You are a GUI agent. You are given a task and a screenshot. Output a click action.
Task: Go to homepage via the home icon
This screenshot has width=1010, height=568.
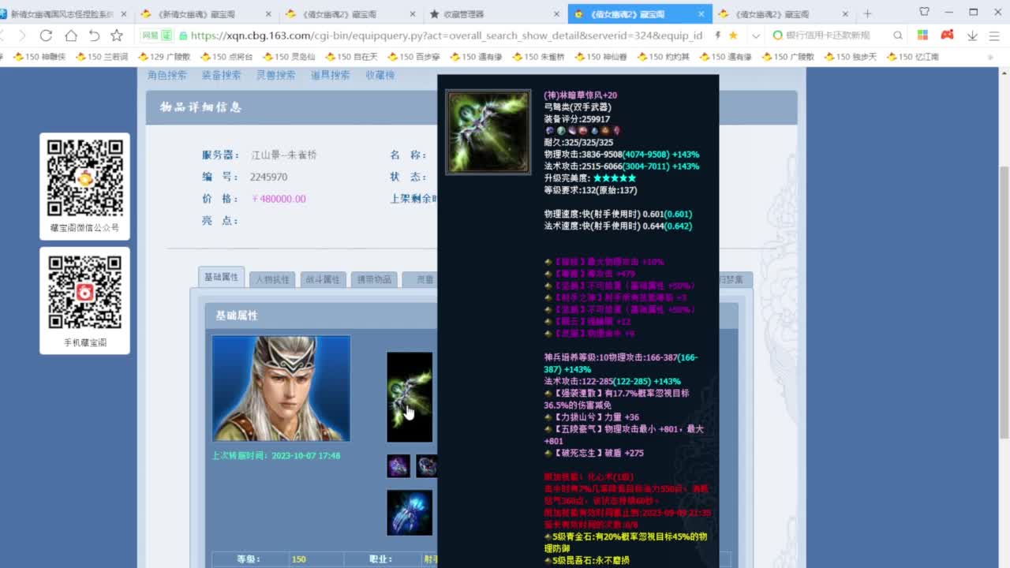point(71,35)
